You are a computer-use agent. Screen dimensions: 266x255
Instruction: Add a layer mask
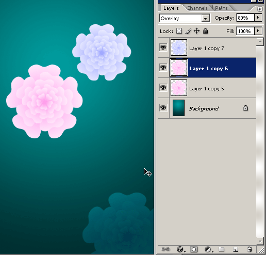(x=194, y=249)
